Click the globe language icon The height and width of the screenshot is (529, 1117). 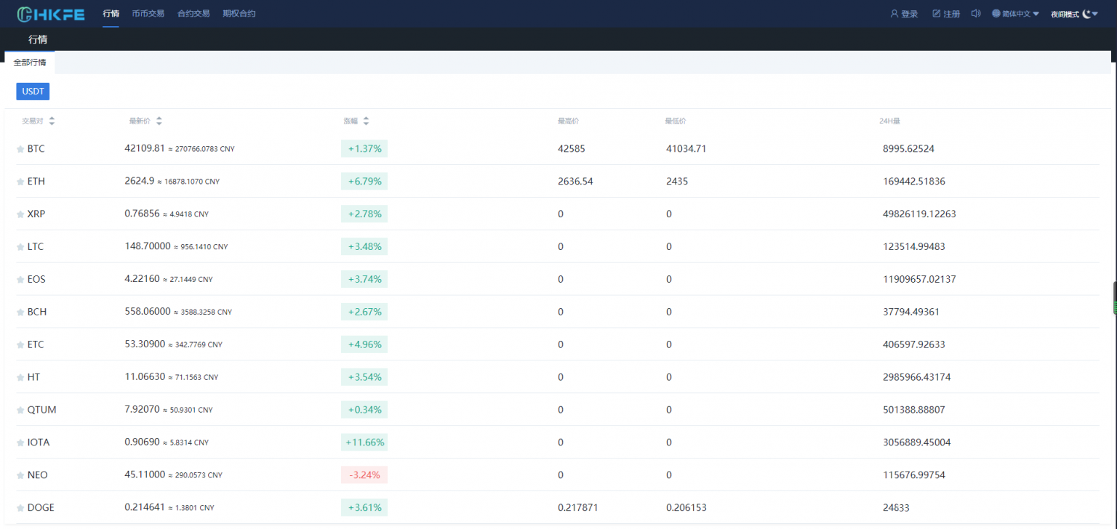996,14
